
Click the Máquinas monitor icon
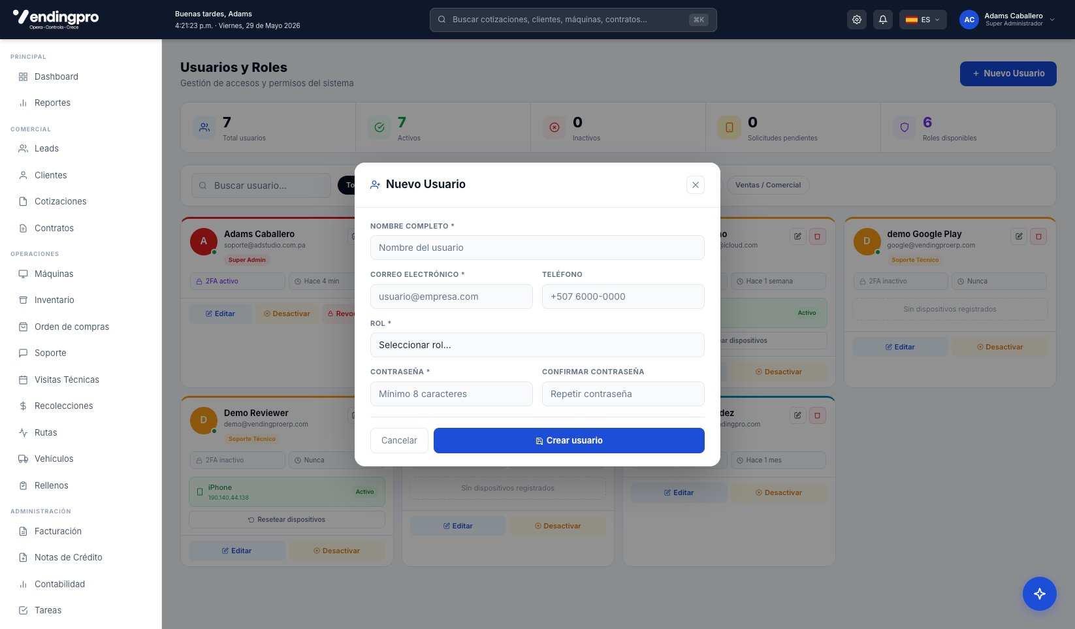pyautogui.click(x=23, y=274)
